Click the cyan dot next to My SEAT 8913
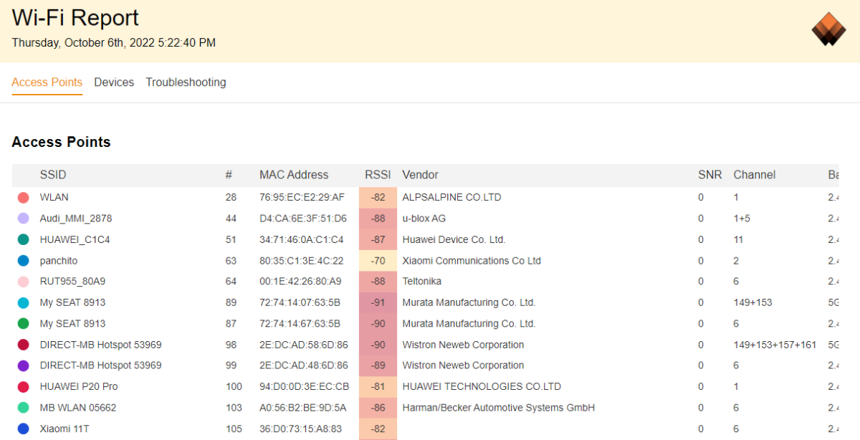 pos(22,302)
